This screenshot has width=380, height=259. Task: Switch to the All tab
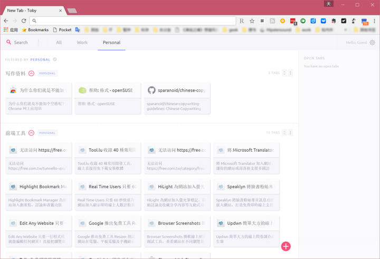[59, 42]
